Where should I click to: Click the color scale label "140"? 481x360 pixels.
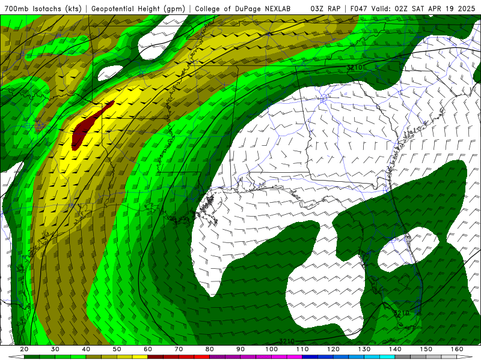point(396,349)
